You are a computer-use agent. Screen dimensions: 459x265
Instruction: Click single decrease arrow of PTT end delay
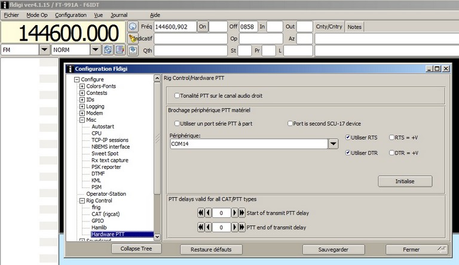click(x=208, y=227)
